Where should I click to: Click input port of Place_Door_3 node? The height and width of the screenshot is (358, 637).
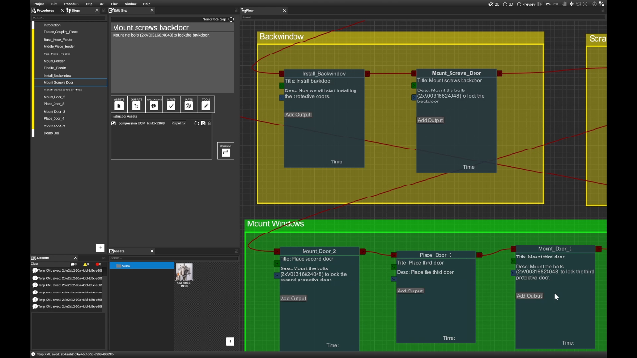coord(393,255)
